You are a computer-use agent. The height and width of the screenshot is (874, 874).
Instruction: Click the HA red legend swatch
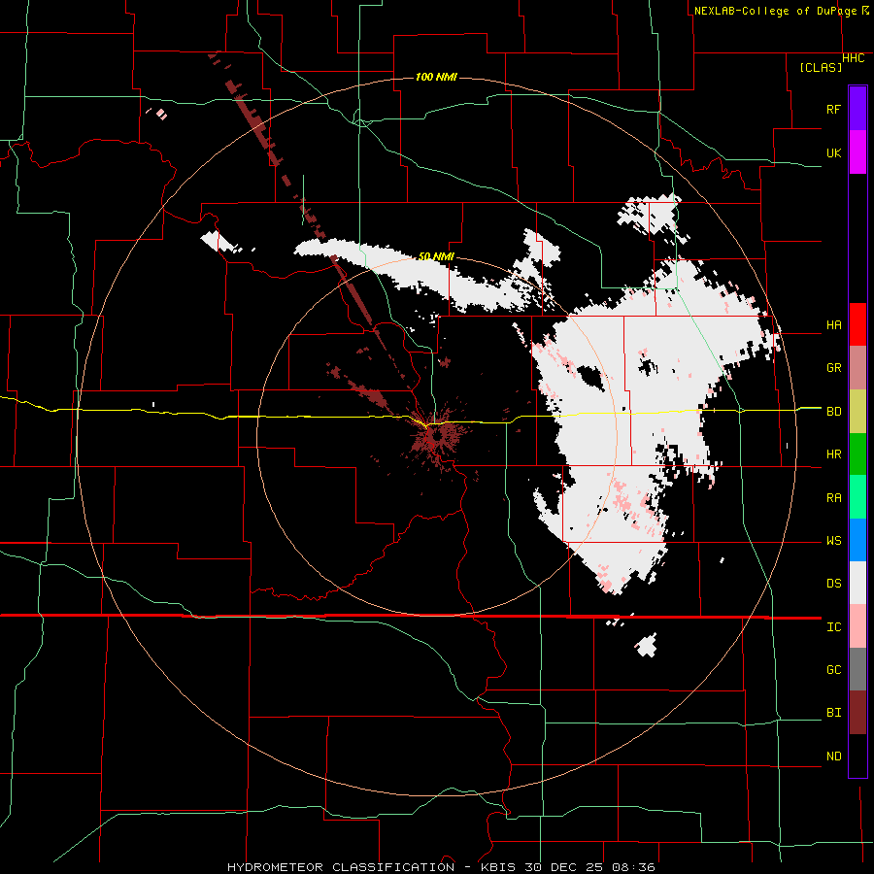pos(857,324)
